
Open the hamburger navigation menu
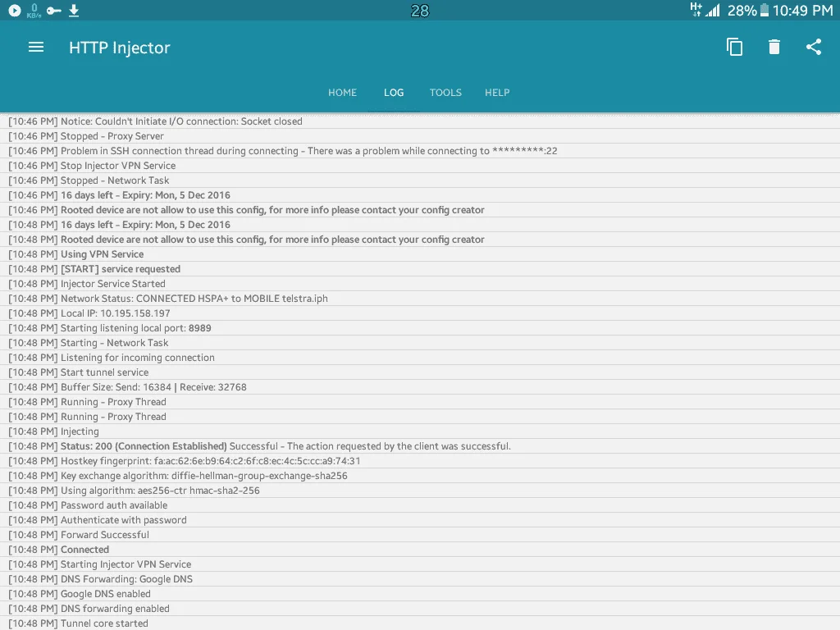[36, 47]
